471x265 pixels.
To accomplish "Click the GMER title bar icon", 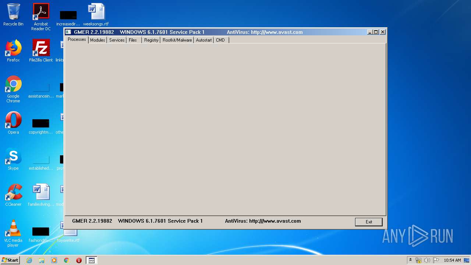I will coord(68,32).
